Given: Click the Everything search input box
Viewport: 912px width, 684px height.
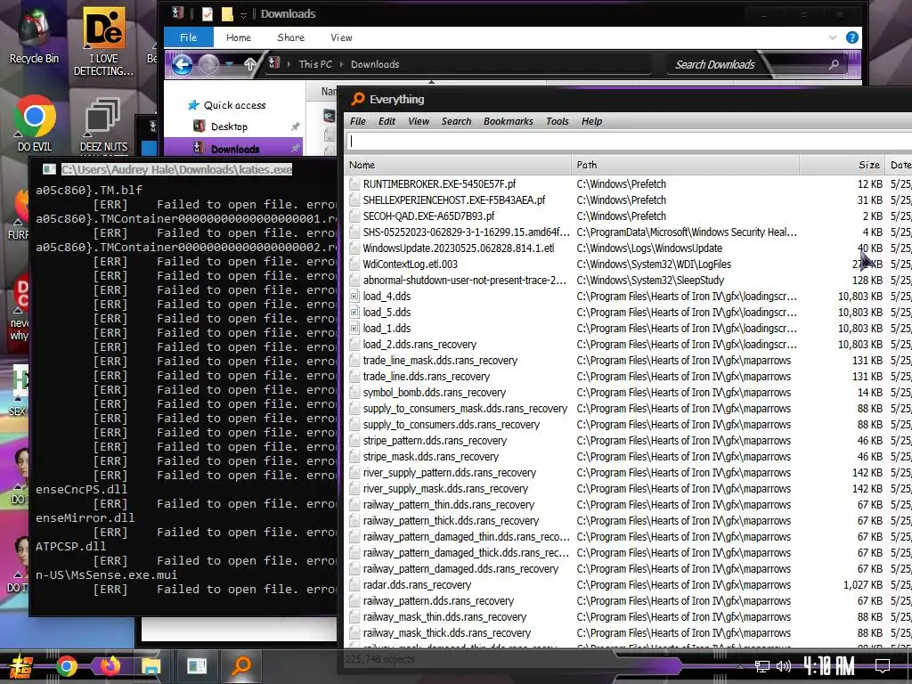Looking at the screenshot, I should (x=630, y=141).
